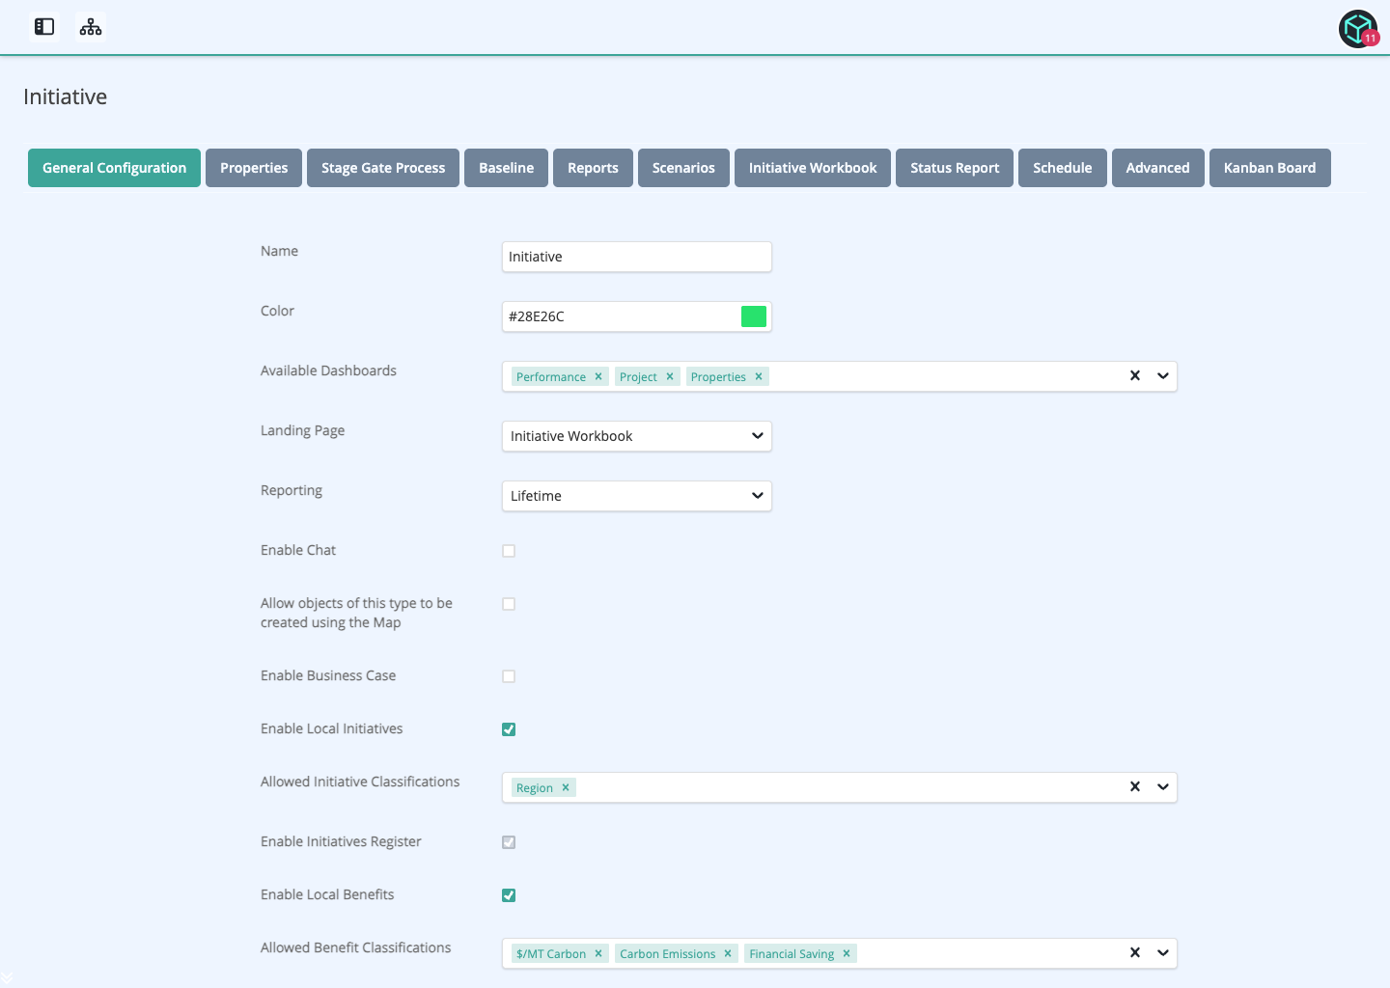Switch to Initiative Workbook tab
1390x988 pixels.
[x=813, y=168]
